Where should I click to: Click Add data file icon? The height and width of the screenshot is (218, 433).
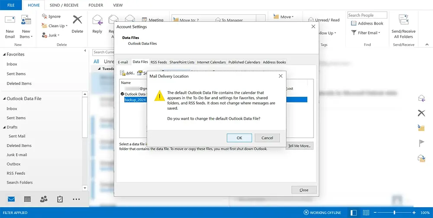click(123, 73)
